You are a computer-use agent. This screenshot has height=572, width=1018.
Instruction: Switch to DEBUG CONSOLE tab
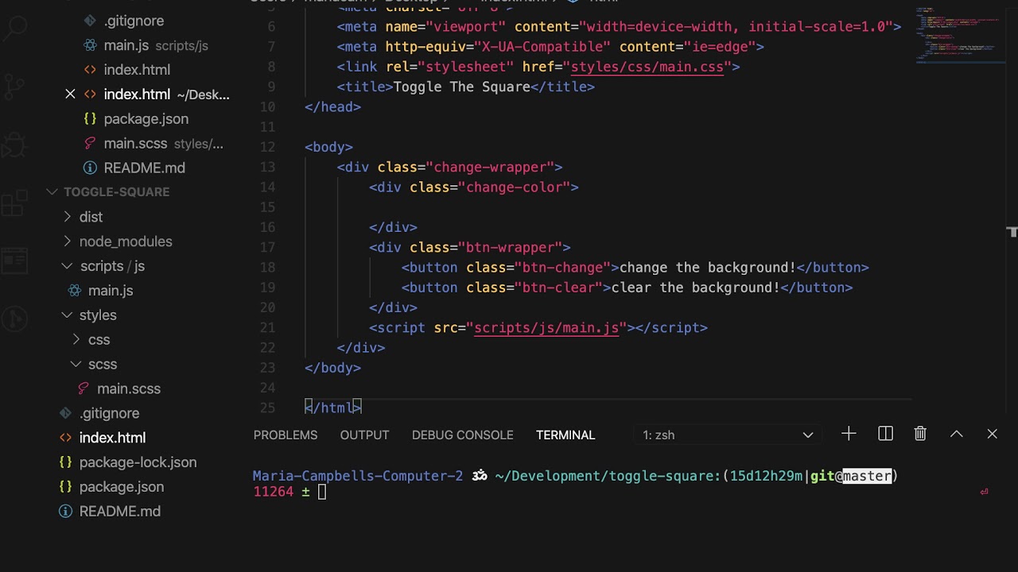462,435
